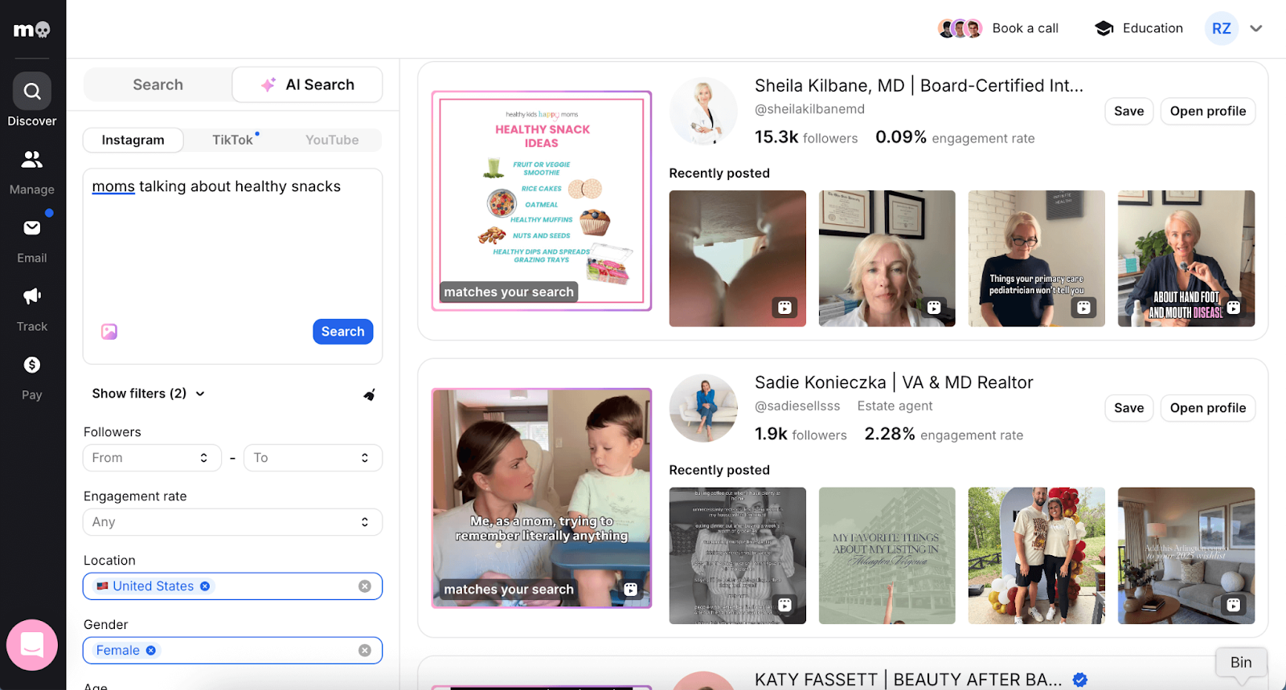Viewport: 1286px width, 690px height.
Task: Clear the entire Gender field
Action: 365,651
